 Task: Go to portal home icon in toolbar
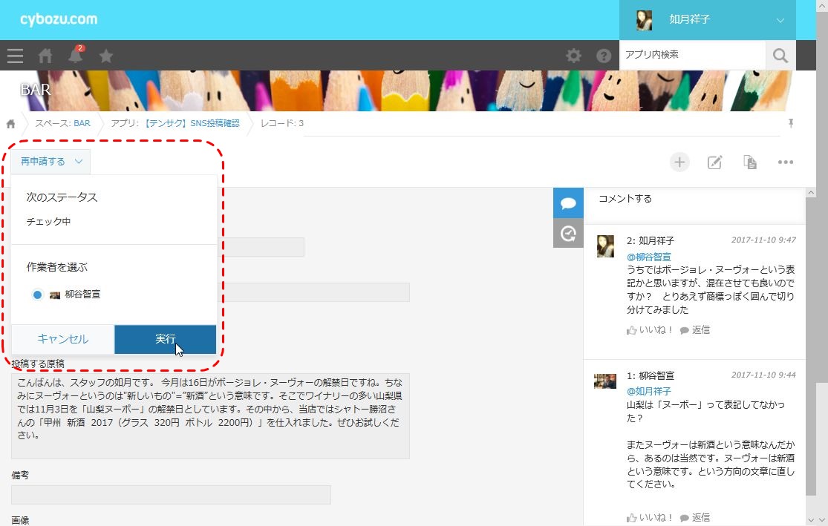tap(45, 56)
